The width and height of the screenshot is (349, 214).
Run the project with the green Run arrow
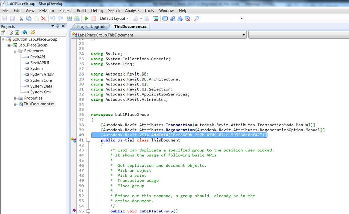(86, 18)
